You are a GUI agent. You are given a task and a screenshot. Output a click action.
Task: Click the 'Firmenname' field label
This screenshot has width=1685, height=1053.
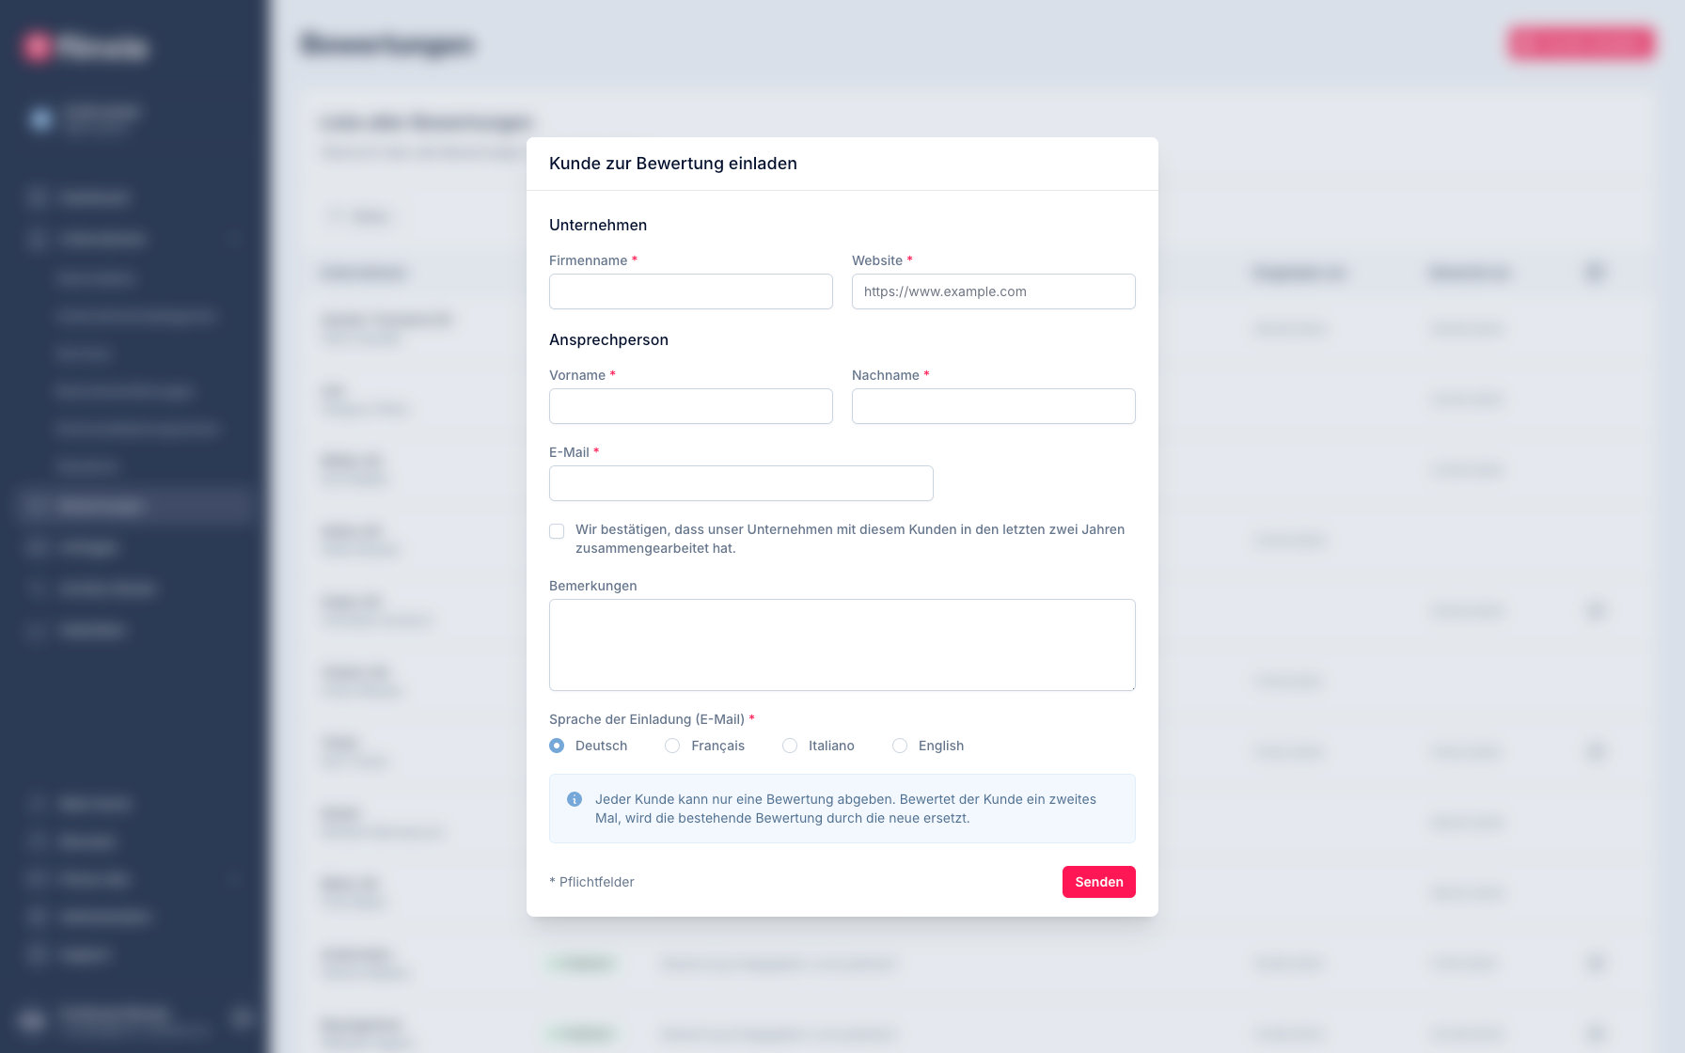[x=588, y=260]
